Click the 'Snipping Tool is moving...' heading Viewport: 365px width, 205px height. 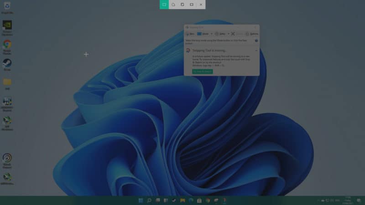[x=209, y=51]
